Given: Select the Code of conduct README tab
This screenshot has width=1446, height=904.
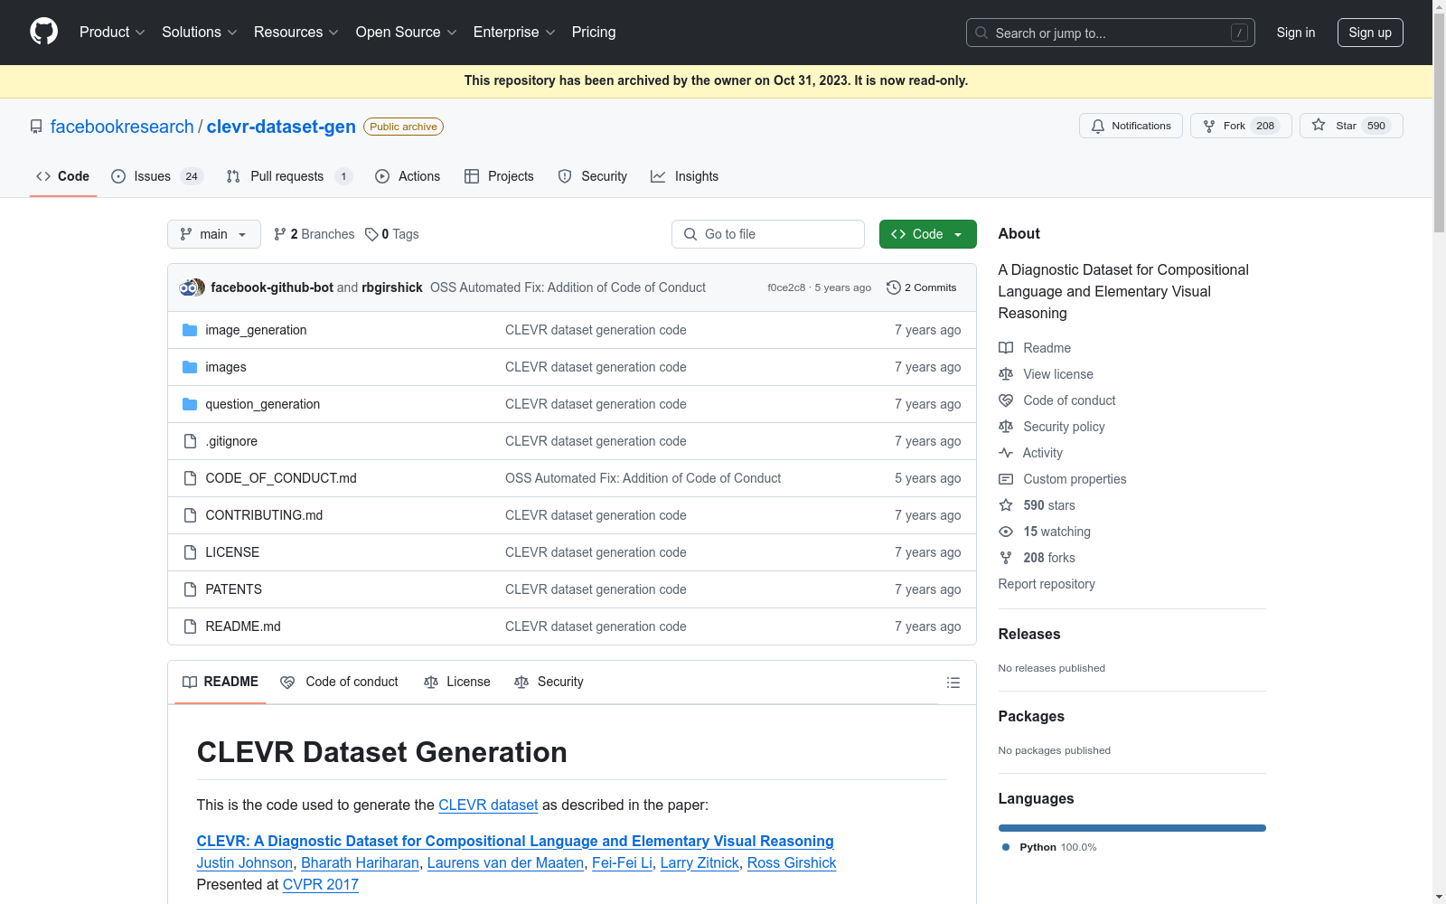Looking at the screenshot, I should pos(339,683).
